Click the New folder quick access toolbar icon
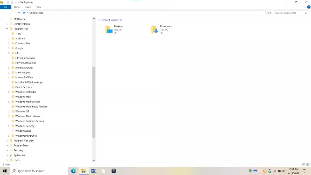 pyautogui.click(x=12, y=2)
